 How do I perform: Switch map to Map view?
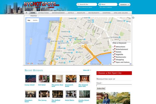pyautogui.click(x=29, y=20)
